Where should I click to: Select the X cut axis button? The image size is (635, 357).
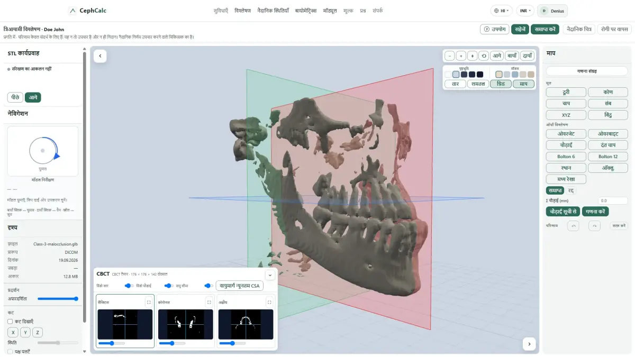tap(13, 332)
